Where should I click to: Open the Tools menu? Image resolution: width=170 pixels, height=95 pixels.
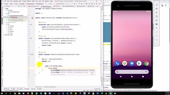pyautogui.click(x=40, y=1)
